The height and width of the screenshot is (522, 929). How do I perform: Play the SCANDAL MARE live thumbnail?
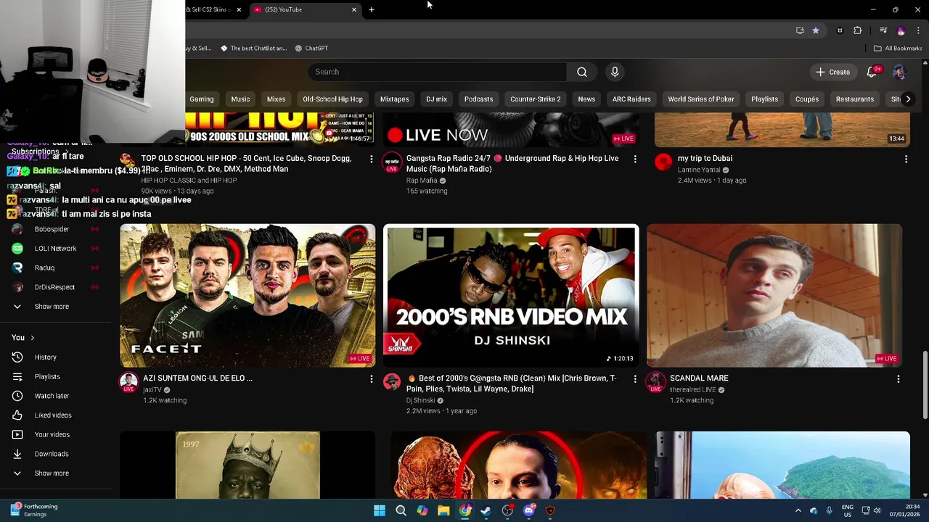click(774, 296)
